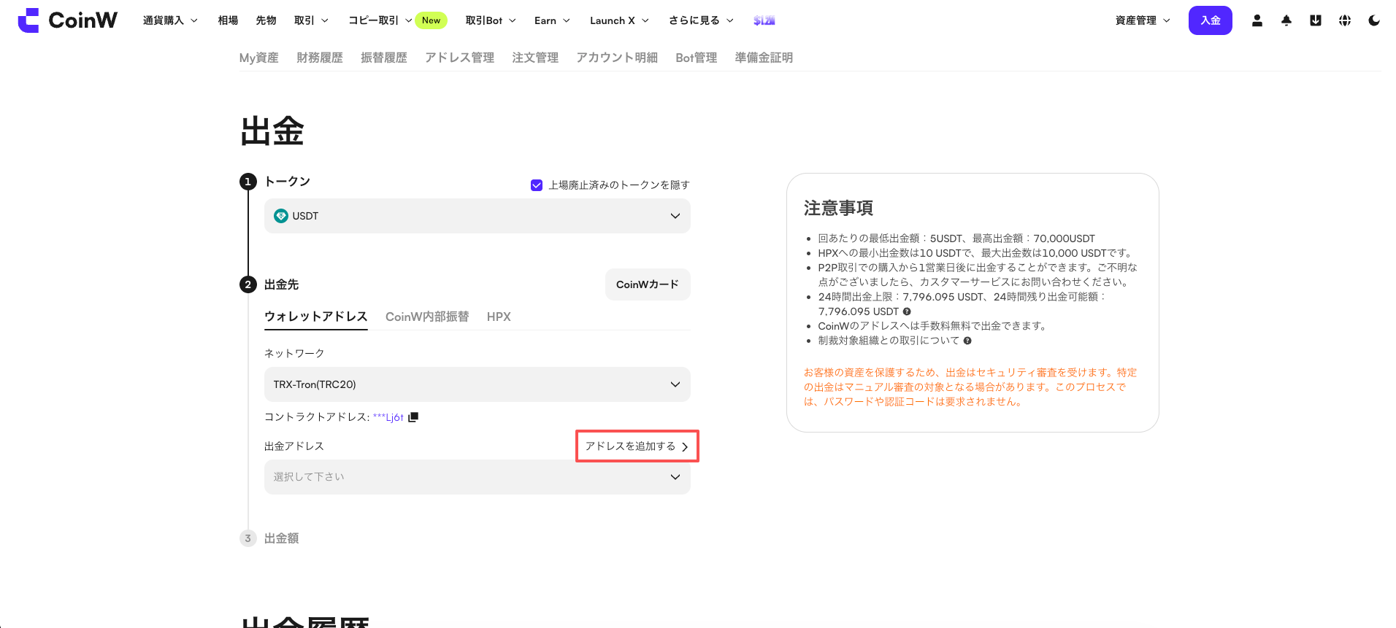The height and width of the screenshot is (628, 1396).
Task: Click the CoinWカード button
Action: point(648,284)
